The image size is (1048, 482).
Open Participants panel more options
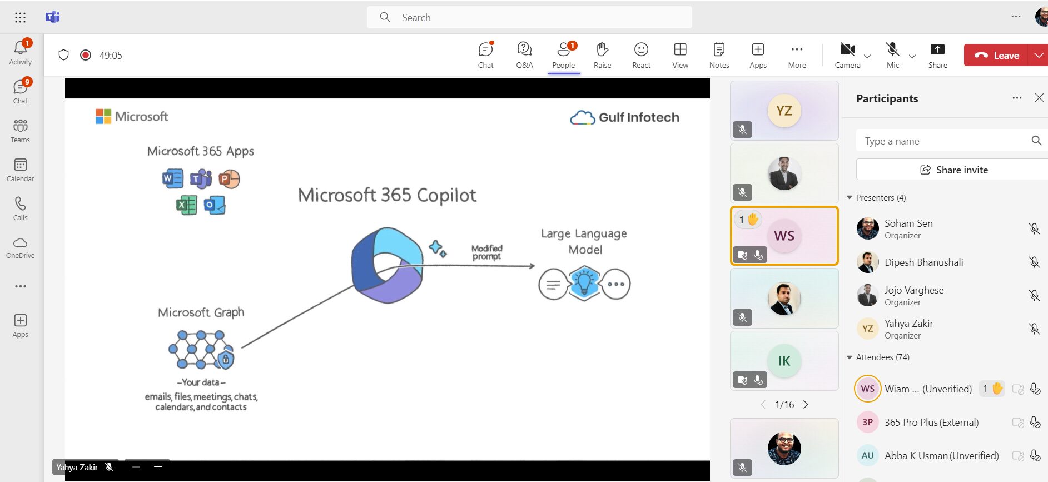point(1017,98)
